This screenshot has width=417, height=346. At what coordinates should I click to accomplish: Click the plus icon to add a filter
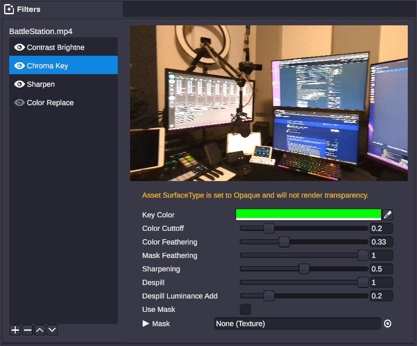[15, 330]
